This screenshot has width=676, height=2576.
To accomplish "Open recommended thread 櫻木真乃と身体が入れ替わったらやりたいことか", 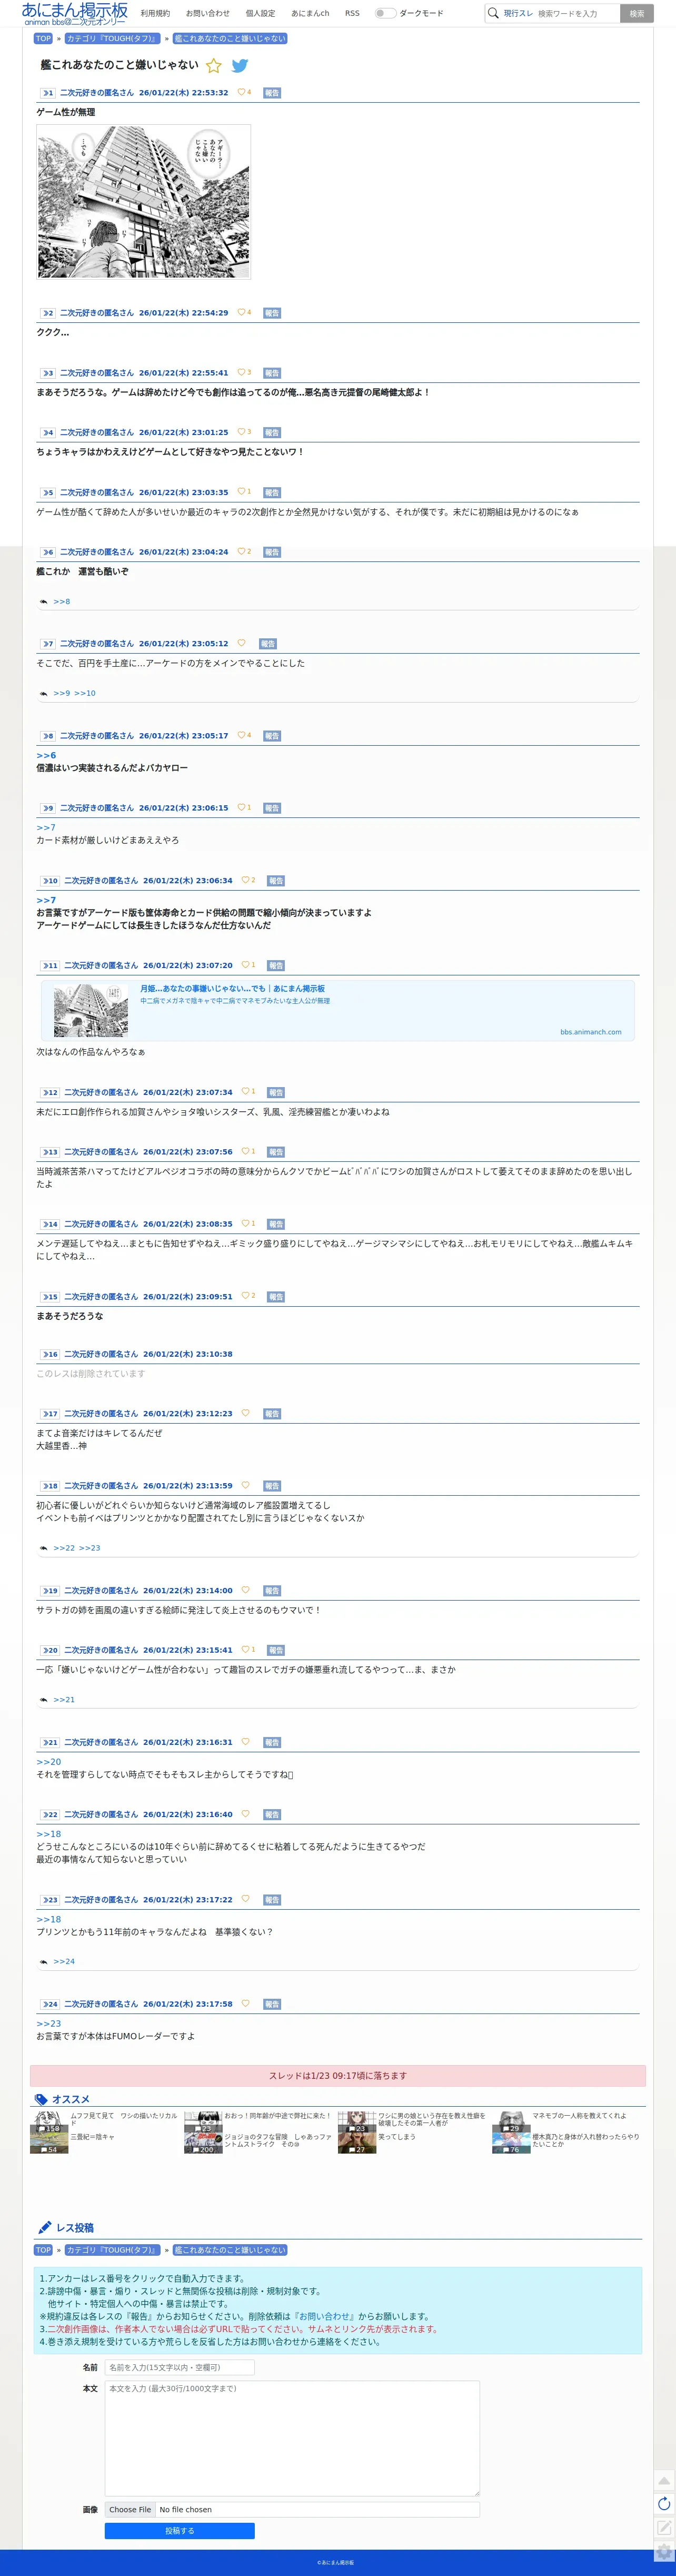I will point(586,2140).
